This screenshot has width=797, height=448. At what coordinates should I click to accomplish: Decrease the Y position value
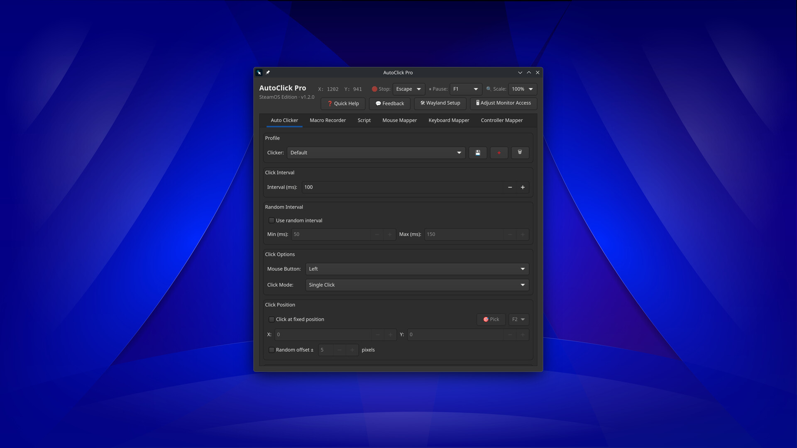coord(510,335)
